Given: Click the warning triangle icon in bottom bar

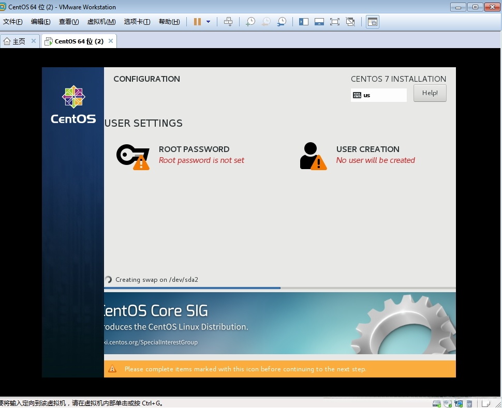Looking at the screenshot, I should pyautogui.click(x=112, y=369).
